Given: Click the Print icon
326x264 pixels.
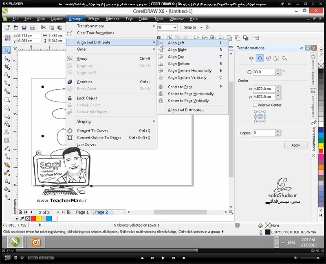Looking at the screenshot, I should point(33,27).
